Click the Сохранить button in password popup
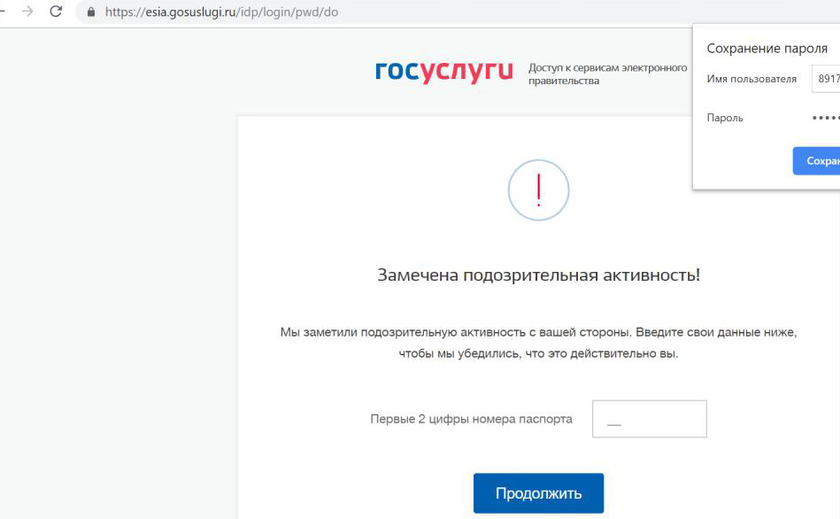 click(818, 160)
